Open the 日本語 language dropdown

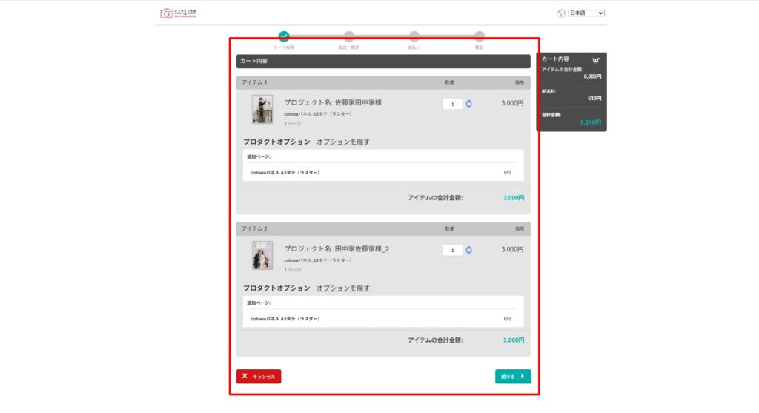pyautogui.click(x=586, y=13)
